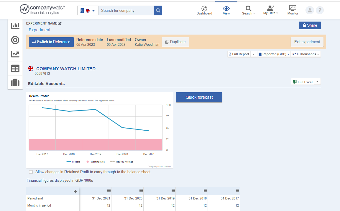Click the company number 03597613
Image resolution: width=340 pixels, height=211 pixels.
pos(42,74)
